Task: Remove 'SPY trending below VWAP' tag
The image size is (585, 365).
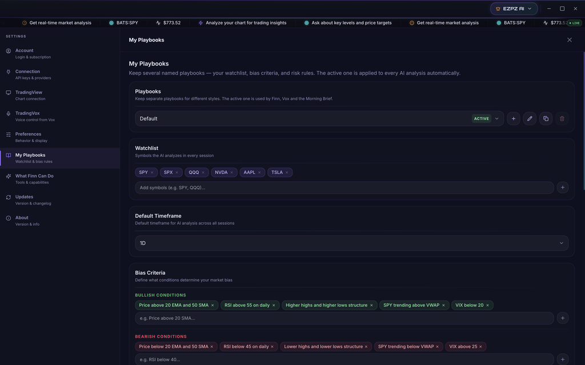Action: pyautogui.click(x=437, y=347)
